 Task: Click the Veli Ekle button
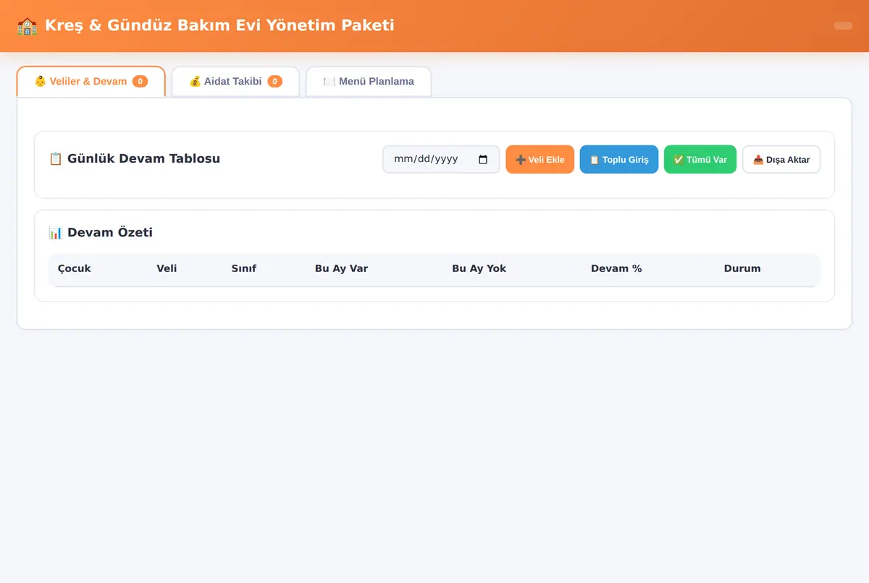pyautogui.click(x=540, y=159)
